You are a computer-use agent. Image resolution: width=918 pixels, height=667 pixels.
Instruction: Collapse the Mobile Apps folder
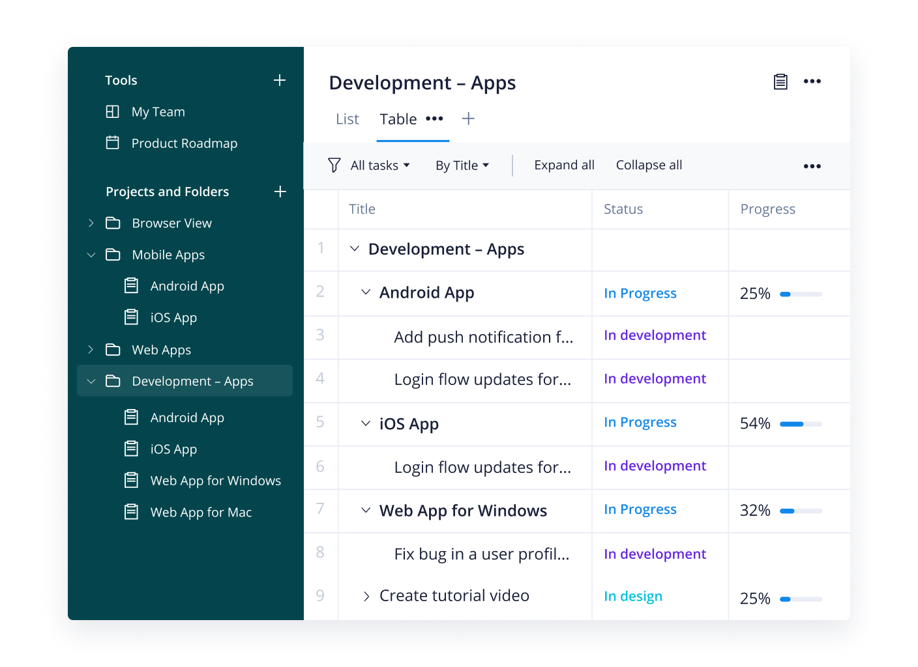point(91,255)
